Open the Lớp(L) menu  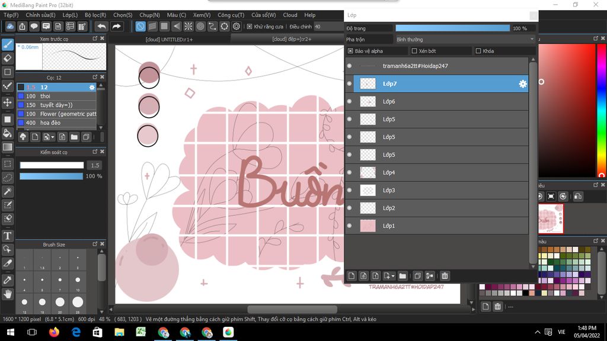(70, 15)
